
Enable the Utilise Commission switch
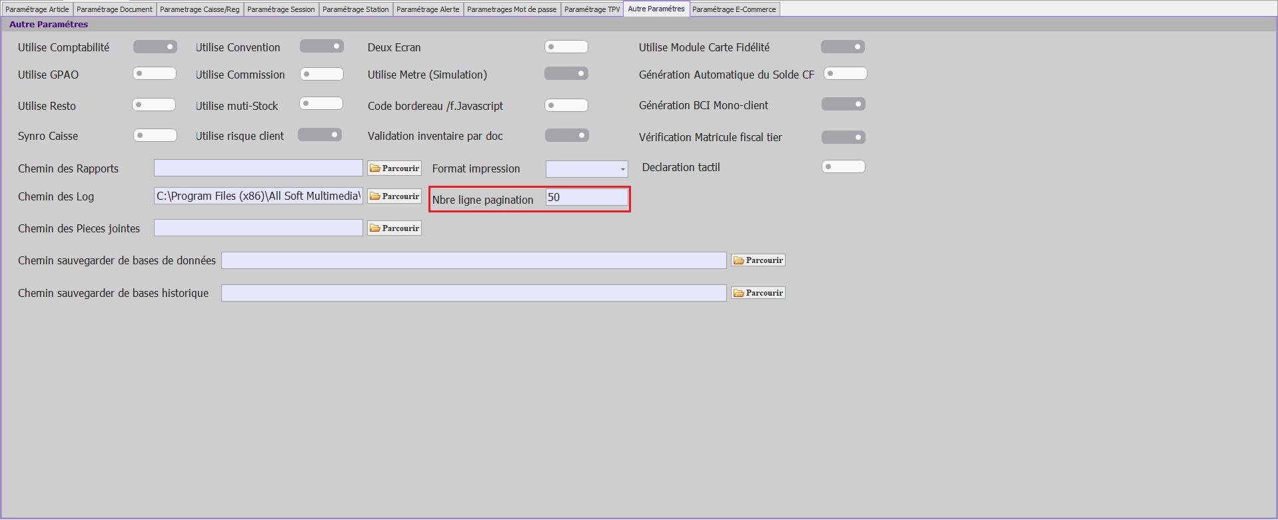pyautogui.click(x=322, y=74)
